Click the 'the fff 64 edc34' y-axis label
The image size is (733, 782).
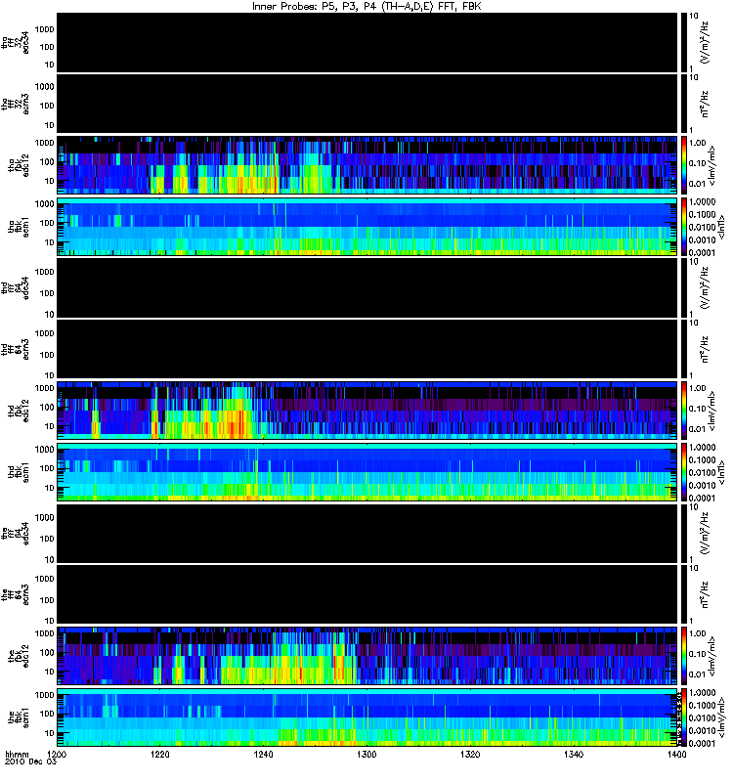click(x=15, y=533)
